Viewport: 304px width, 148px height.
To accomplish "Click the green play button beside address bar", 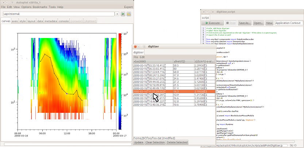I will pos(123,14).
